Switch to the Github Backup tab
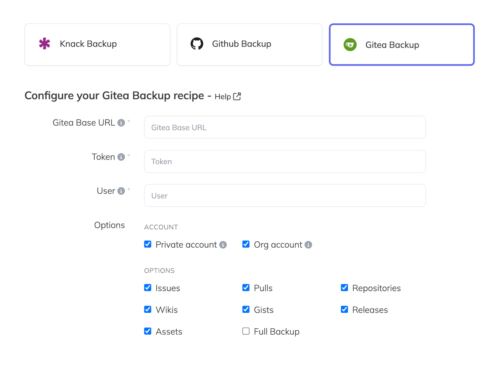 tap(250, 45)
